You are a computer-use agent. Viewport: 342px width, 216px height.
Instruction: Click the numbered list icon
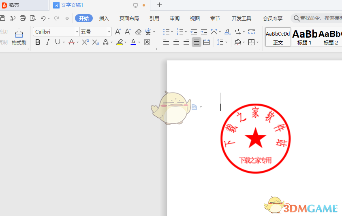180,32
